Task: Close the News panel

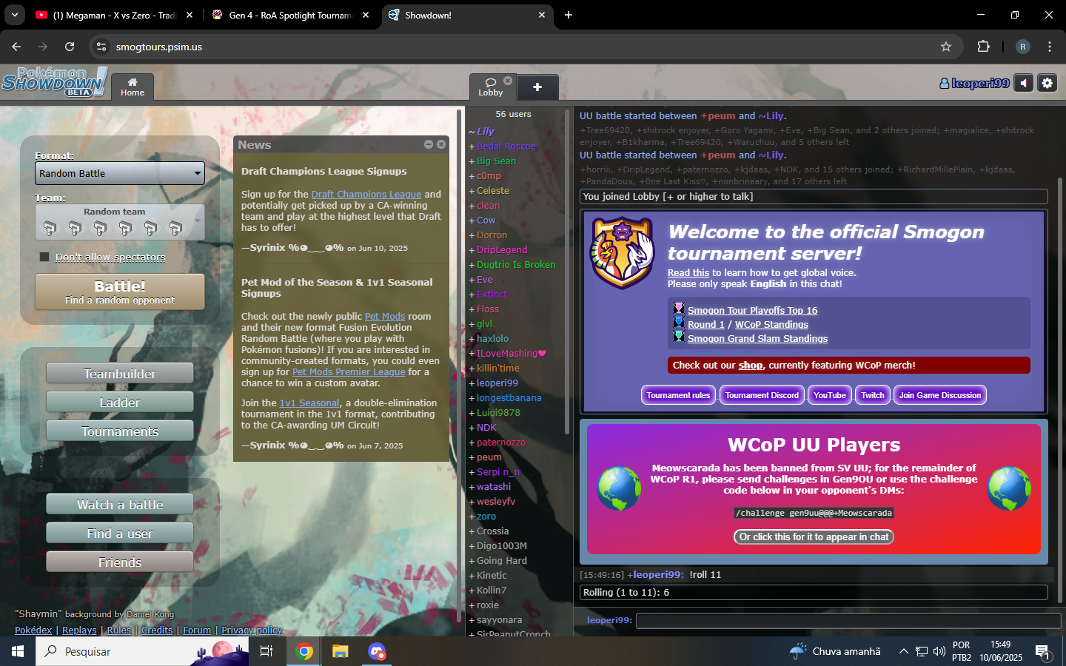Action: coord(441,144)
